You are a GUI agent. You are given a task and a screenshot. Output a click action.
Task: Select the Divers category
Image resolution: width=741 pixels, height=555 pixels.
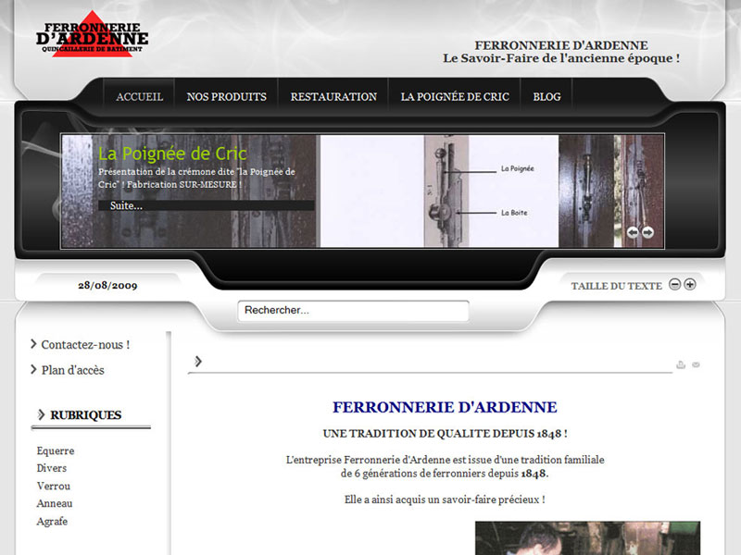pos(52,468)
